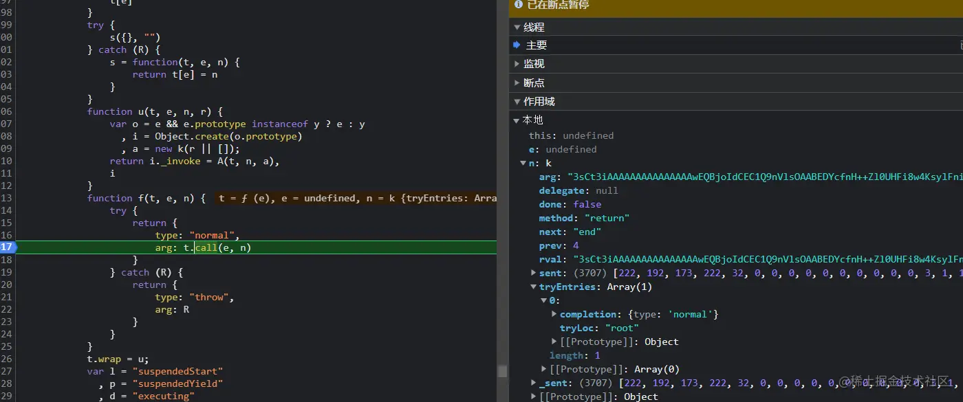Click 's({}, "")' code line
This screenshot has height=402, width=963.
[135, 37]
